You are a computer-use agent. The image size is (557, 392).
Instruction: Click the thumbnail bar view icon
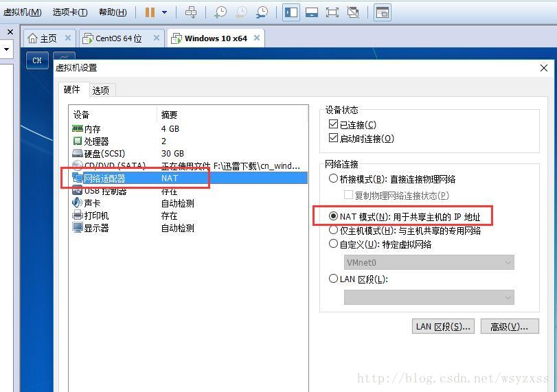(x=312, y=12)
